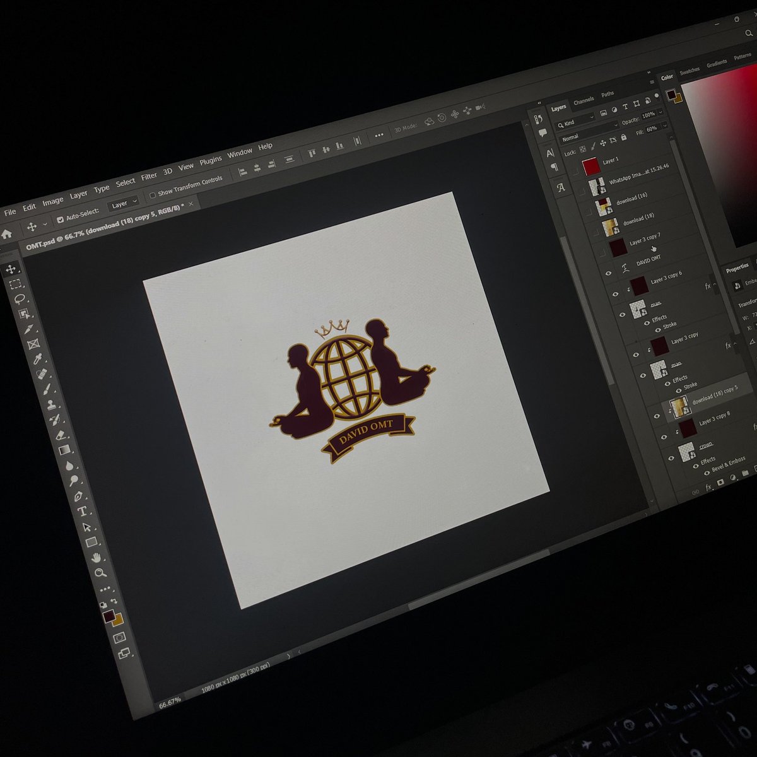Select the Eraser tool
The width and height of the screenshot is (757, 757).
click(61, 435)
